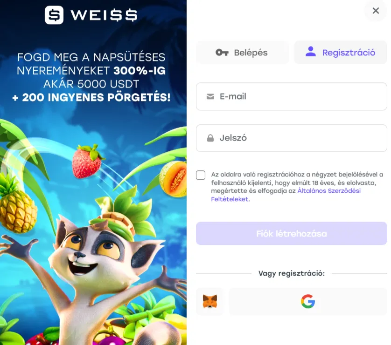
Task: Click the padlock icon in Jelszó field
Action: pyautogui.click(x=210, y=138)
